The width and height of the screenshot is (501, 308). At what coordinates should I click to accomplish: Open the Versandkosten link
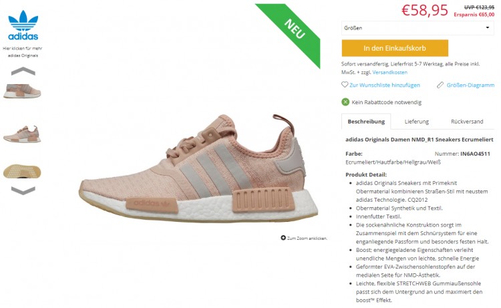(x=390, y=73)
